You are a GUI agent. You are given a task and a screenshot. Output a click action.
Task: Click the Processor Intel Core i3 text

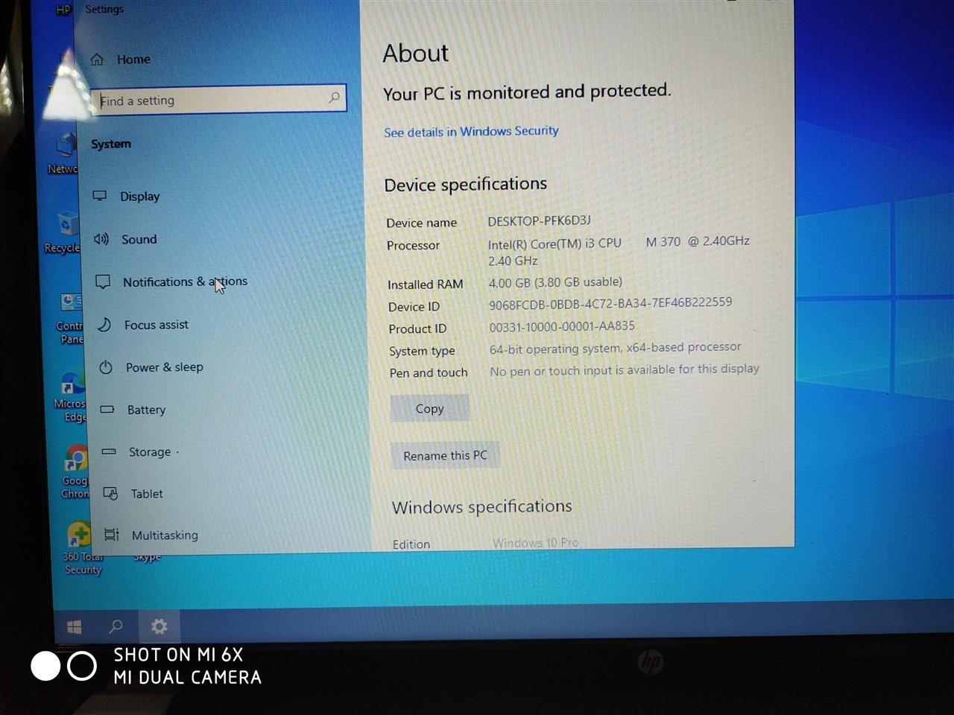pos(619,250)
